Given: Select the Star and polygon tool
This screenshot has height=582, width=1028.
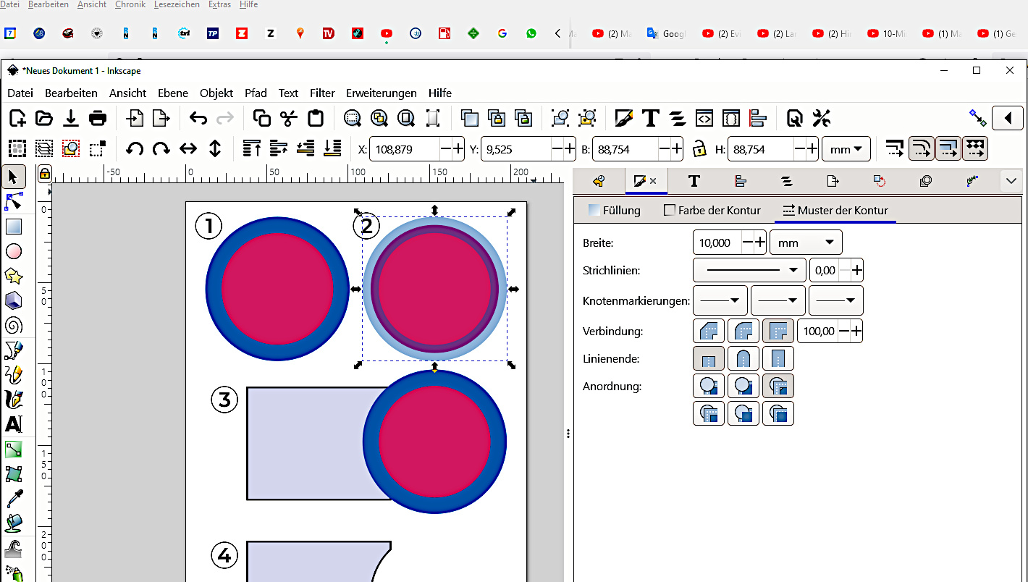Looking at the screenshot, I should (x=14, y=276).
